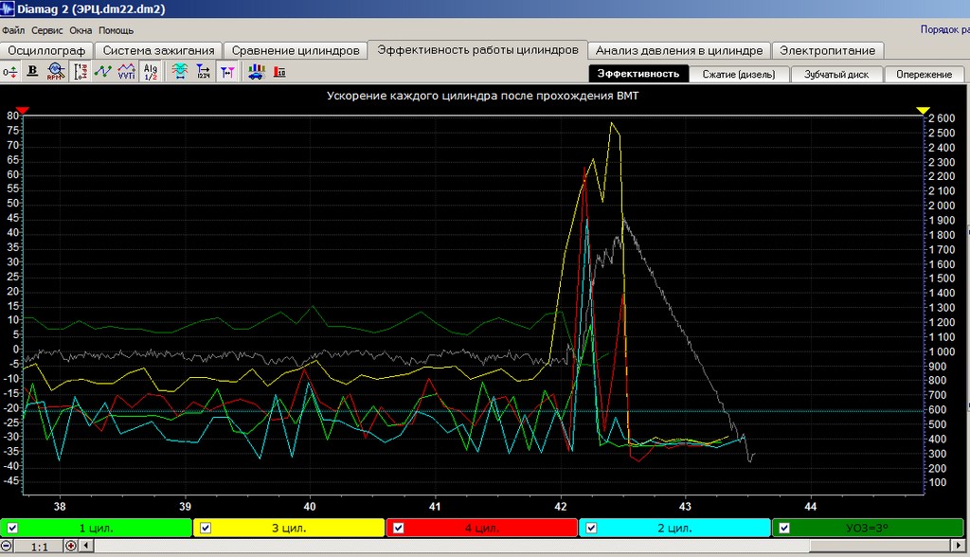Click the VVTi toolbar icon

pyautogui.click(x=126, y=72)
